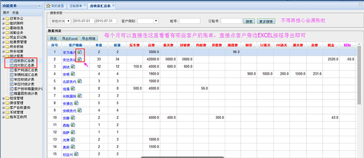Open 应收款汇总表 in sidebar tree
Screen dimensions: 364x158
[x=24, y=61]
